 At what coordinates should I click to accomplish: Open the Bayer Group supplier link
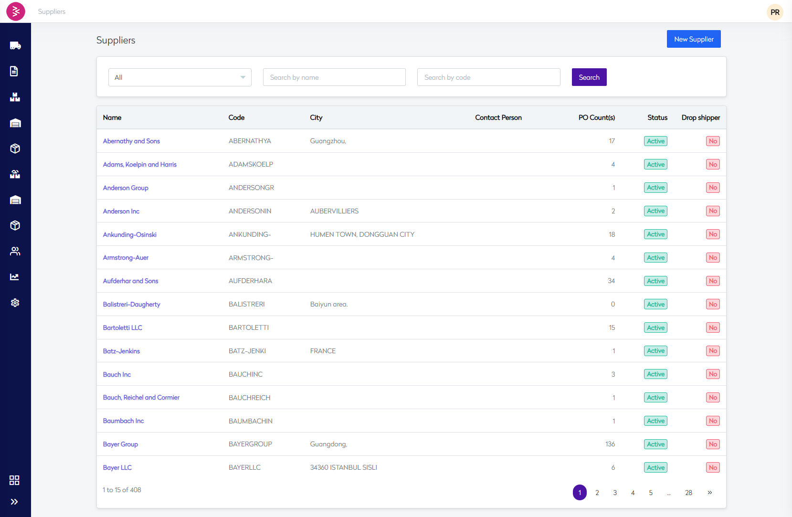tap(120, 444)
